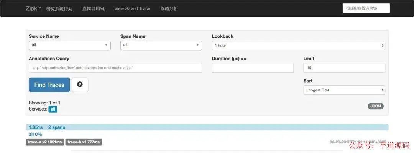Focus the Duration (μs) input field

(253, 68)
